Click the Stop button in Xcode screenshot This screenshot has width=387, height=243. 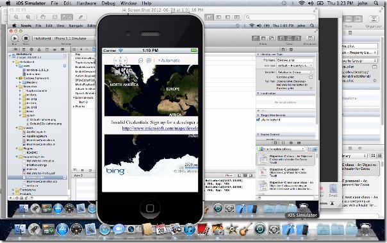click(x=26, y=38)
